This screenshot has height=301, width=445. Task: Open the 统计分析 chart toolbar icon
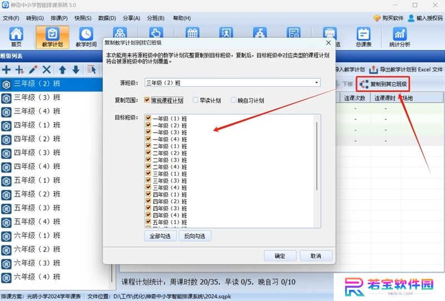coord(399,37)
